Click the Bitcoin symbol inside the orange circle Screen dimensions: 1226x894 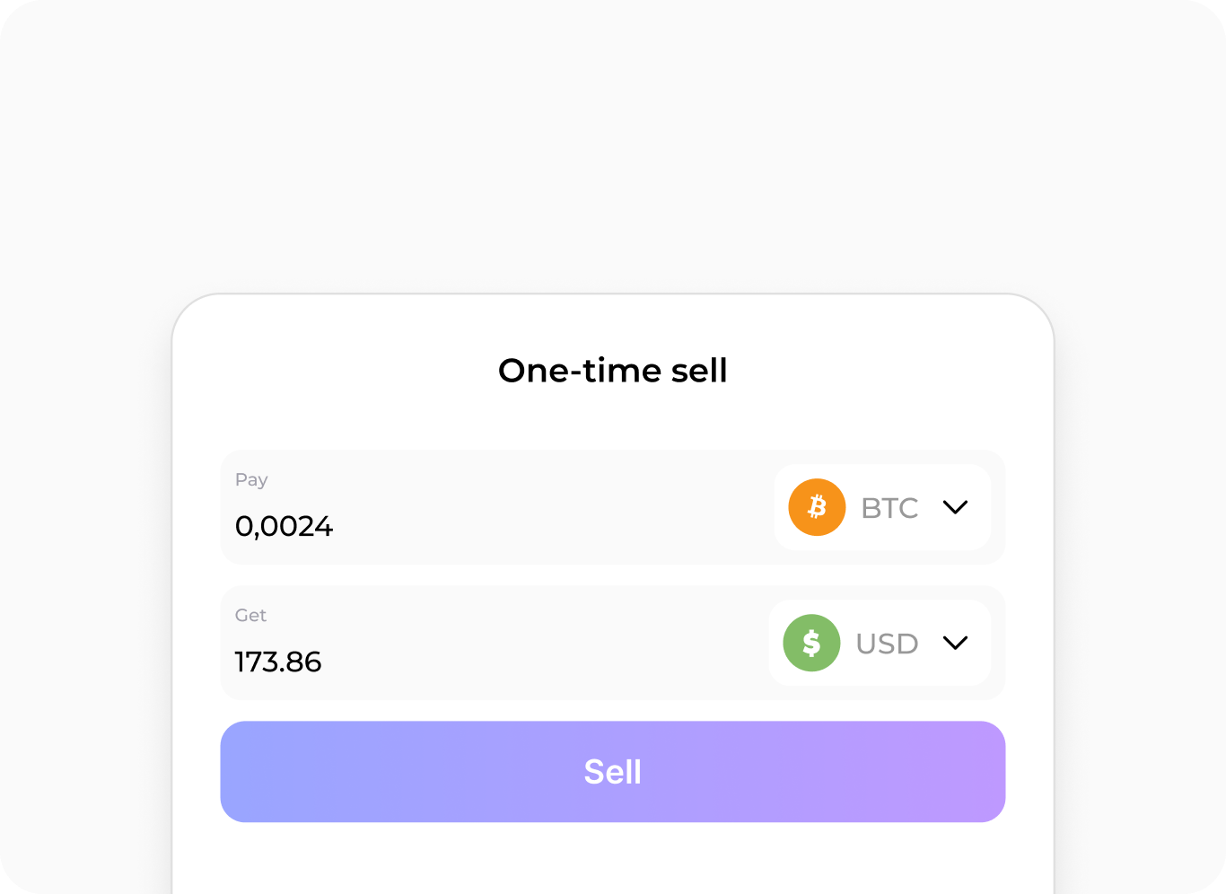[x=815, y=507]
